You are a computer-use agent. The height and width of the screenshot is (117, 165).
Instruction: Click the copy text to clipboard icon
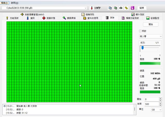(110, 8)
